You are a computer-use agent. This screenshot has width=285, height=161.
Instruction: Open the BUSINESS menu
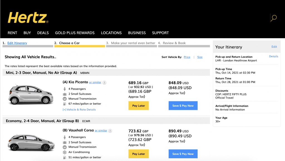pyautogui.click(x=137, y=33)
